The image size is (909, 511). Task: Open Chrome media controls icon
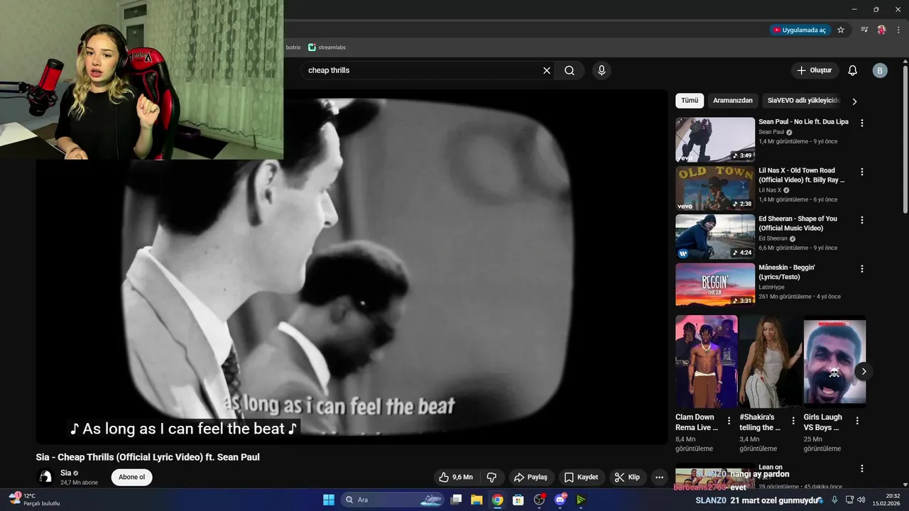pos(864,30)
